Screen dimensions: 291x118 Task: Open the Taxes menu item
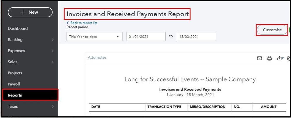tap(13, 106)
